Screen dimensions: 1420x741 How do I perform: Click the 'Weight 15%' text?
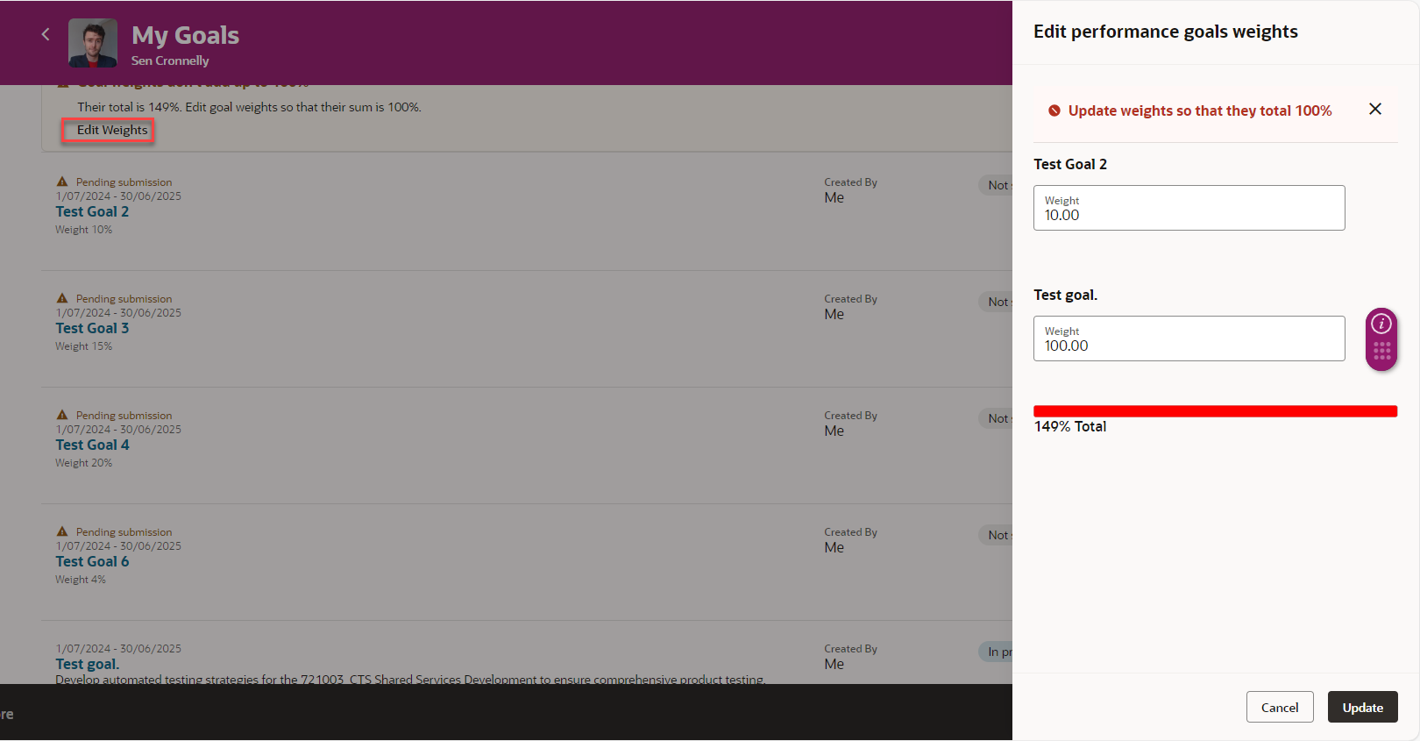[83, 346]
